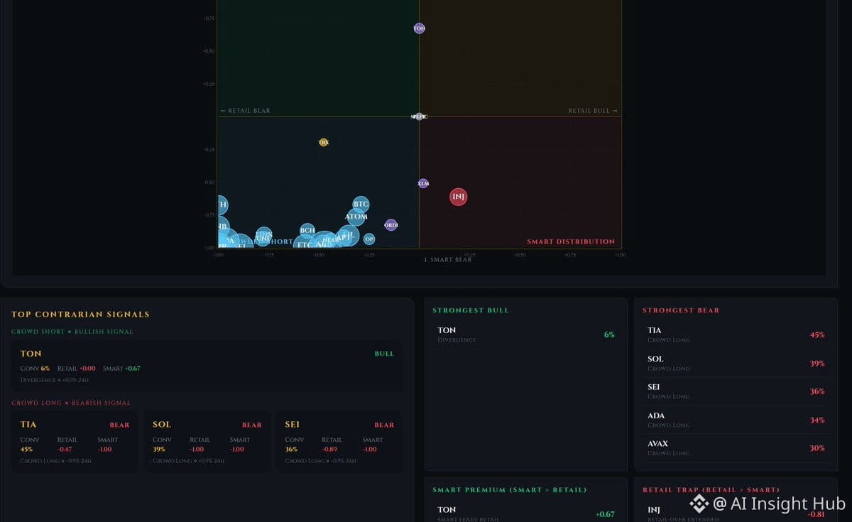The image size is (852, 522).
Task: Click the BEAR badge on SOL card
Action: (x=252, y=425)
